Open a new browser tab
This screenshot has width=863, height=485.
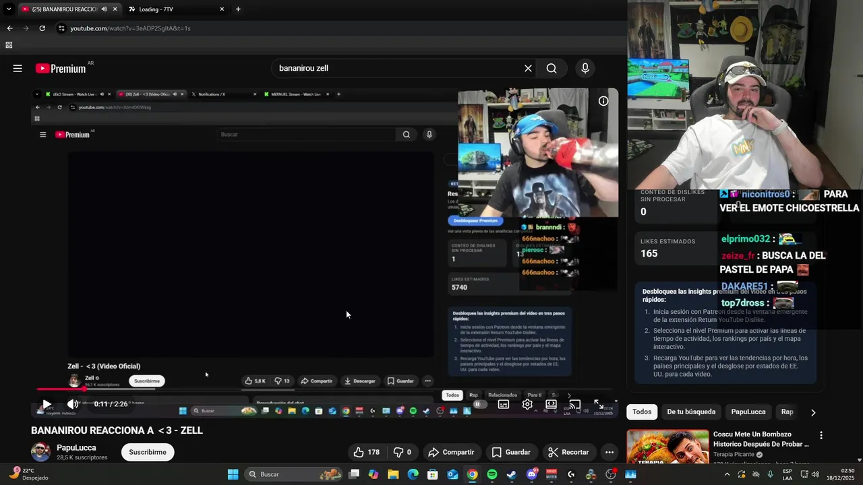pyautogui.click(x=238, y=9)
